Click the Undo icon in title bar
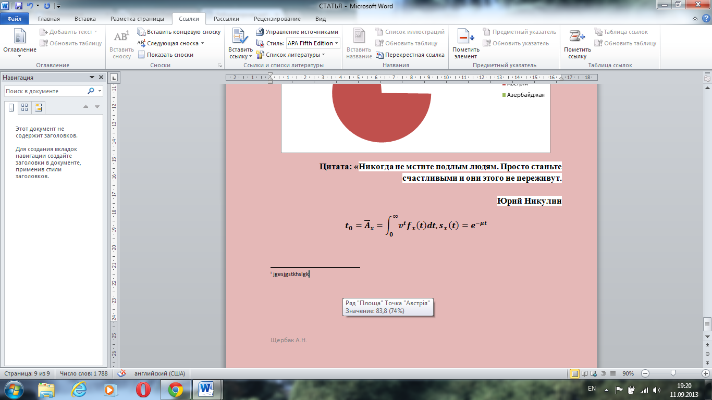Image resolution: width=712 pixels, height=400 pixels. coord(30,6)
